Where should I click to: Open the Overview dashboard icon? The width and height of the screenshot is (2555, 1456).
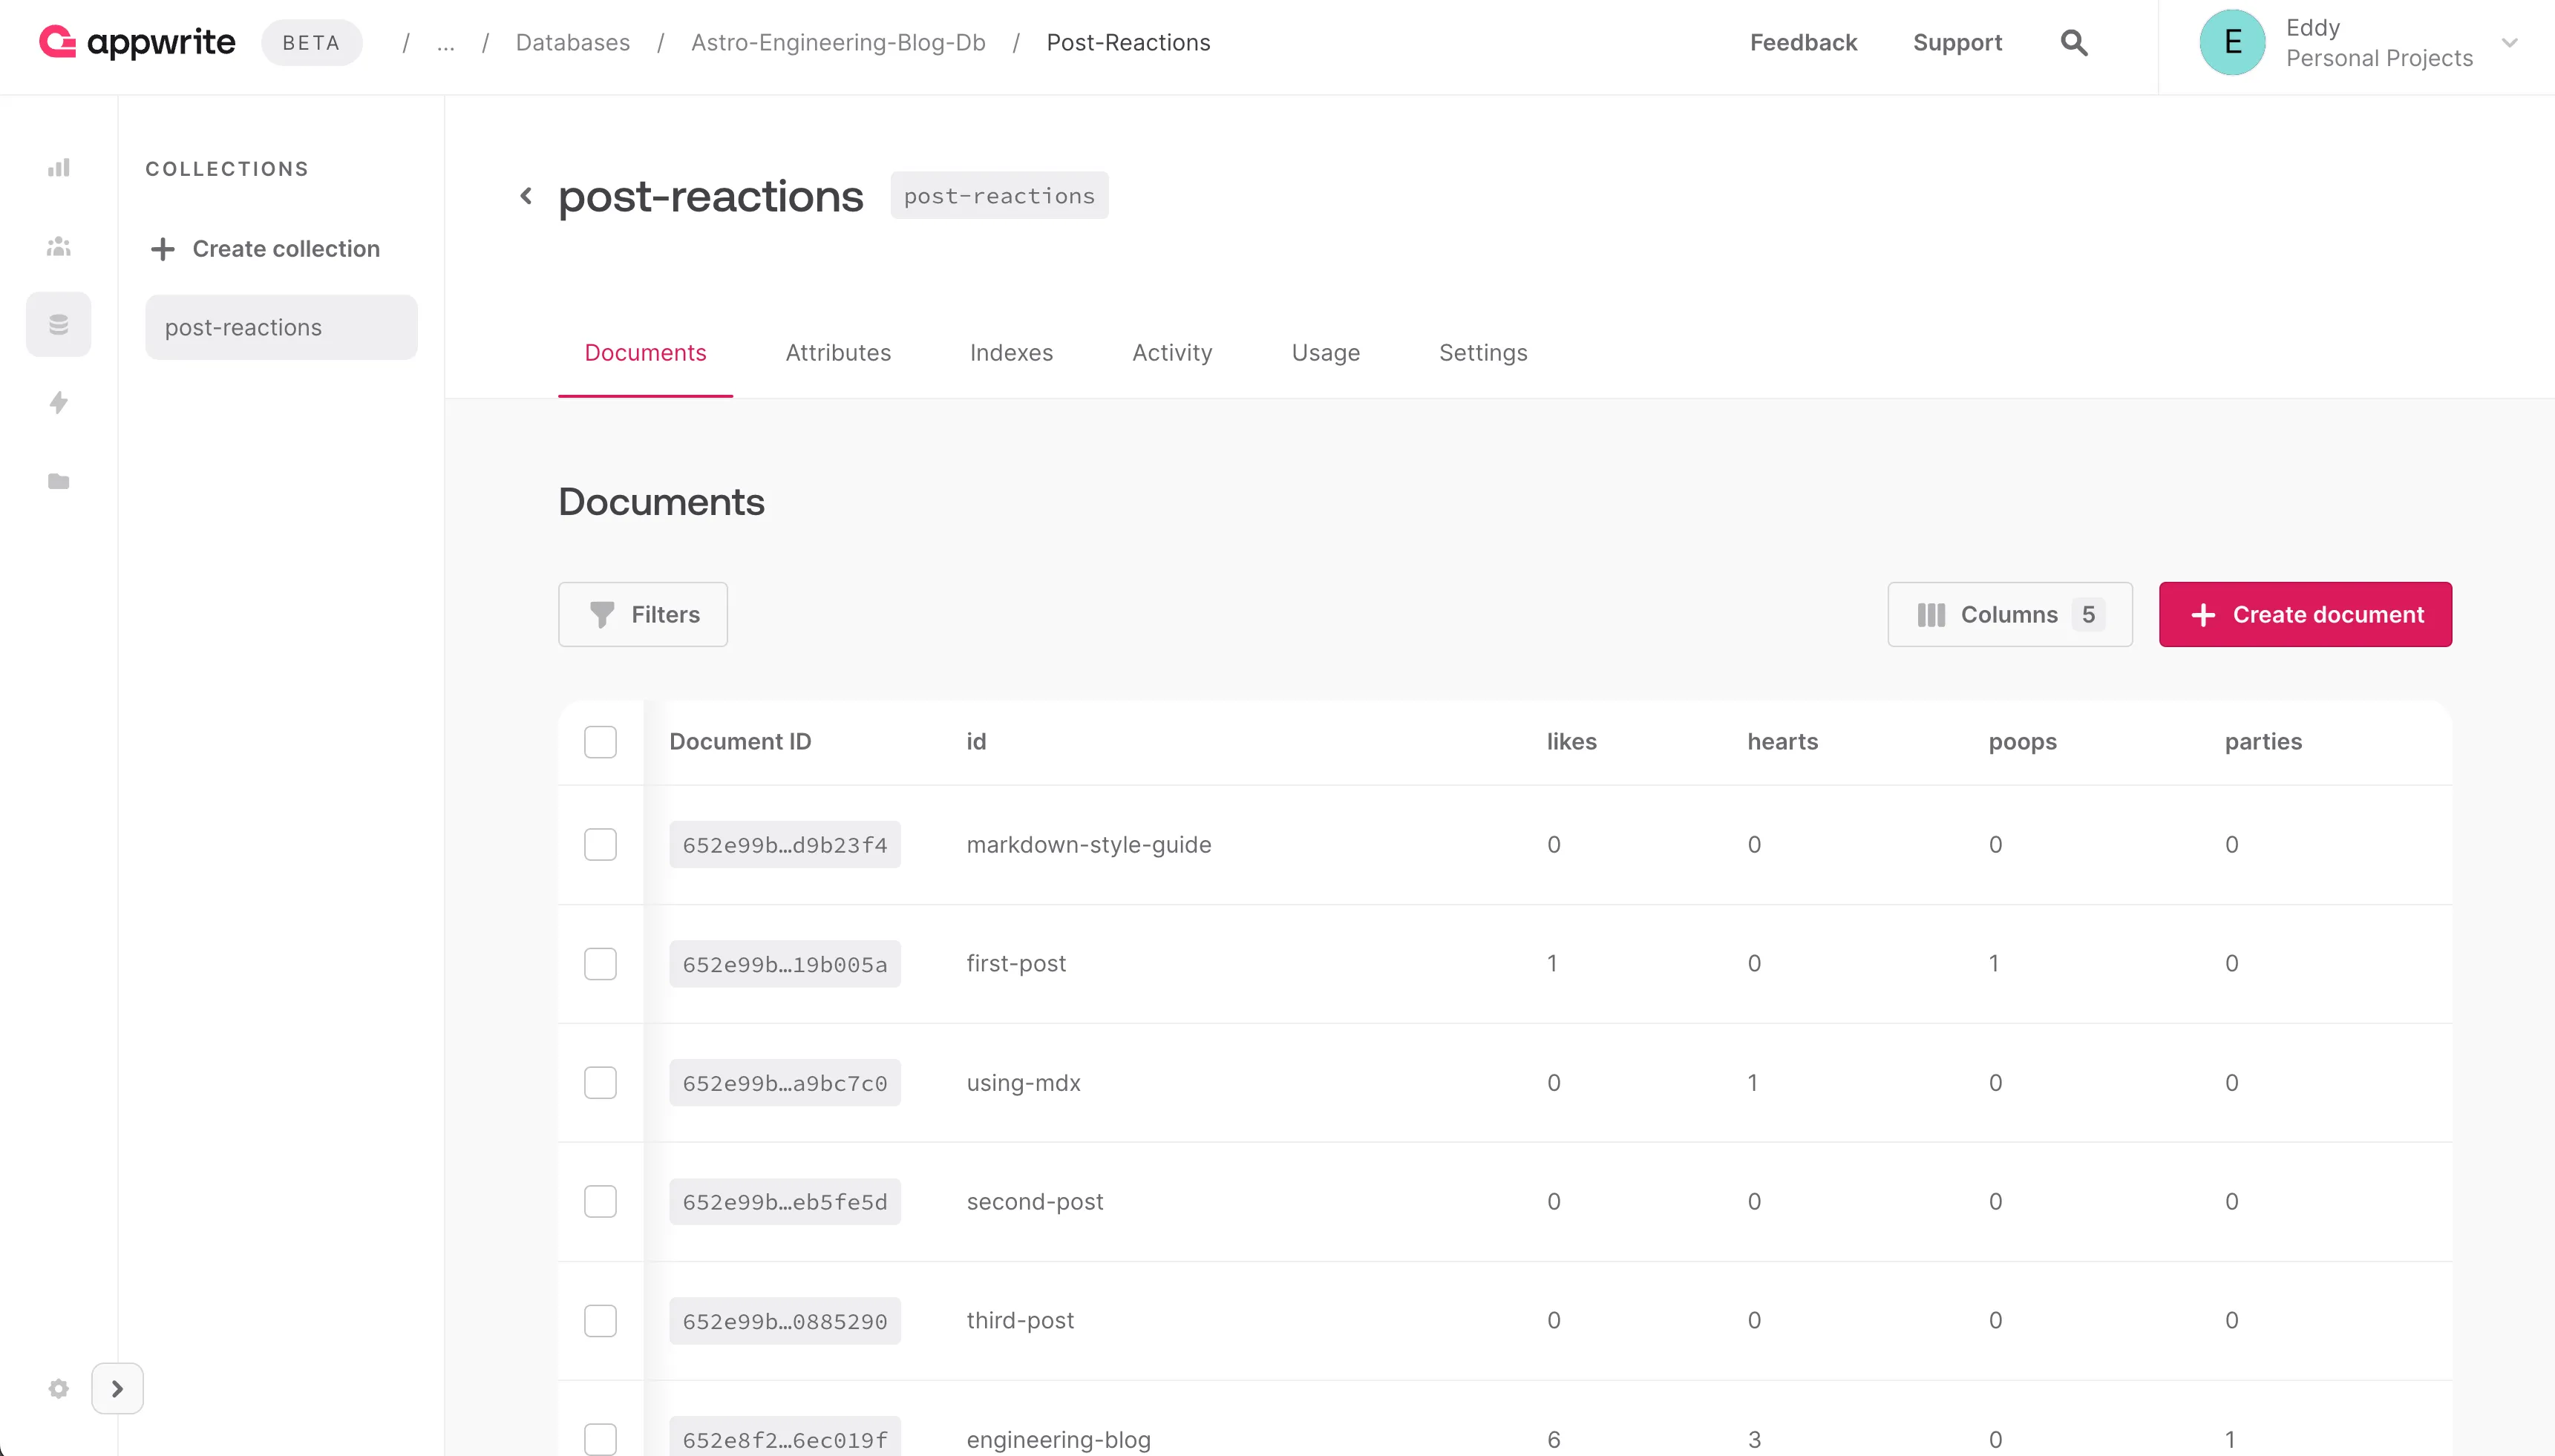tap(58, 167)
